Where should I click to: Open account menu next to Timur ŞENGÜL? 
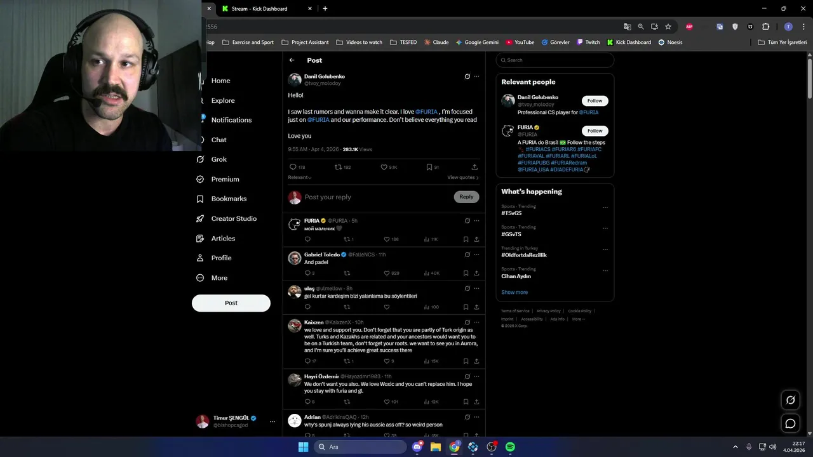point(272,421)
